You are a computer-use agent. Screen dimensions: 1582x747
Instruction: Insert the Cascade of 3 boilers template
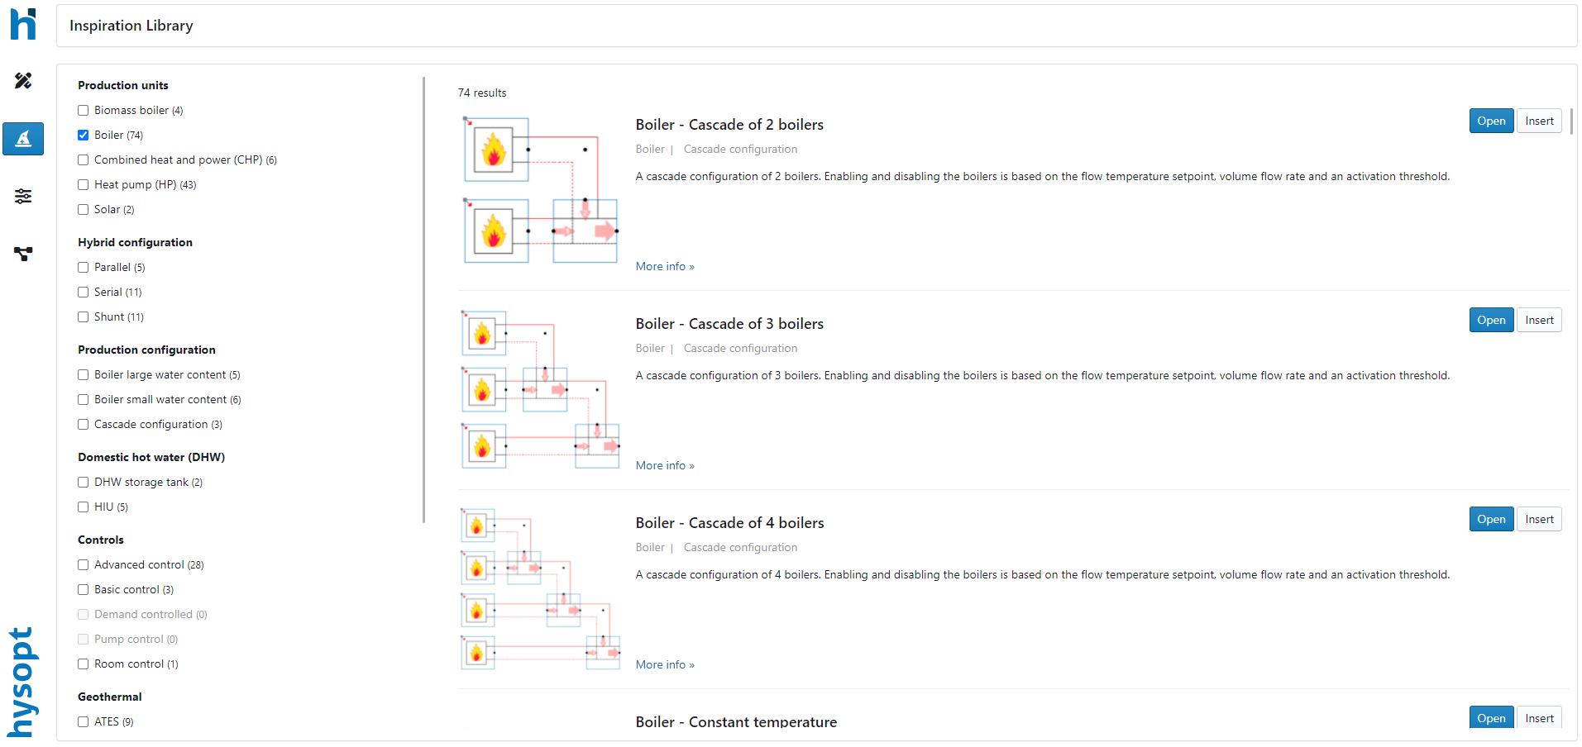tap(1538, 321)
